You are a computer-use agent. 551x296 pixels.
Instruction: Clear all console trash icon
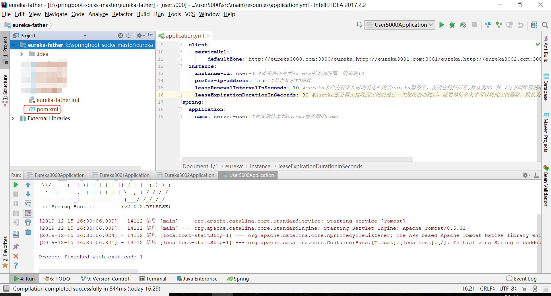tap(28, 232)
